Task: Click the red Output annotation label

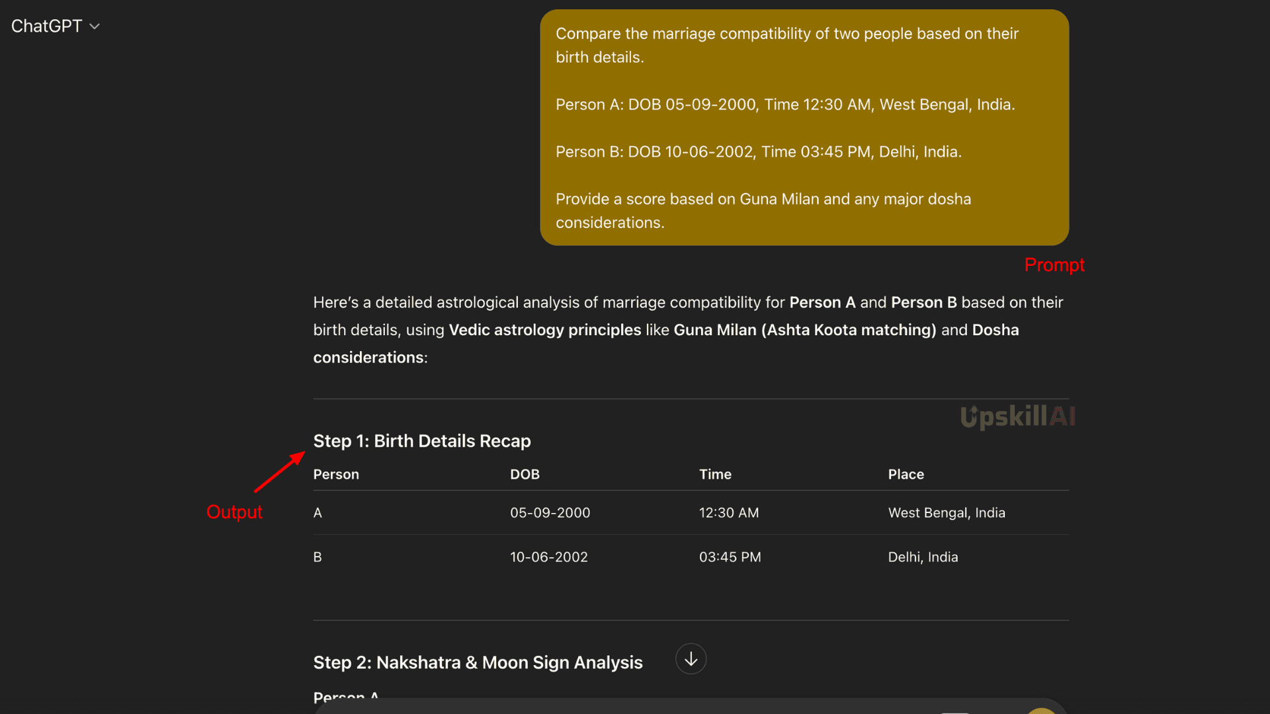Action: (234, 512)
